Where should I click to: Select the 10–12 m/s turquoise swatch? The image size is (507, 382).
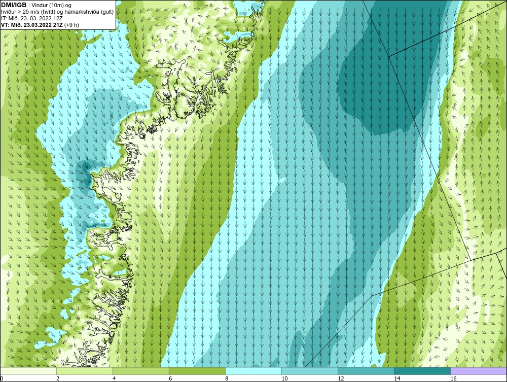(x=310, y=371)
